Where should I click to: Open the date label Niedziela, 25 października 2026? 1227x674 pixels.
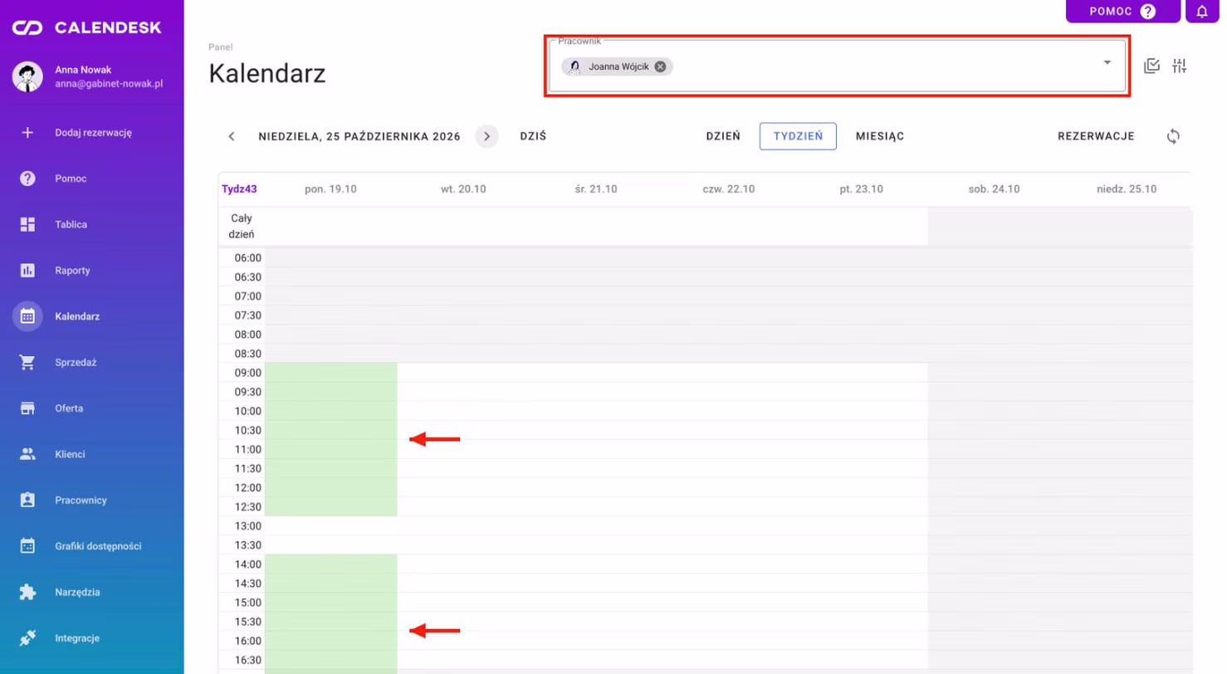click(x=359, y=137)
